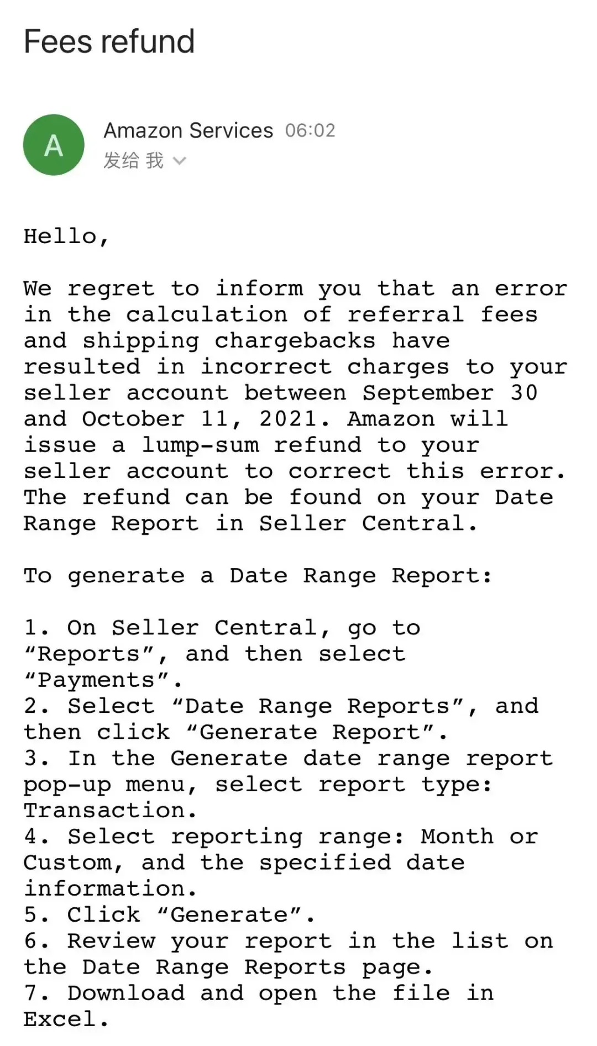This screenshot has width=597, height=1046.
Task: Tap the 06:02 timestamp
Action: pos(310,130)
